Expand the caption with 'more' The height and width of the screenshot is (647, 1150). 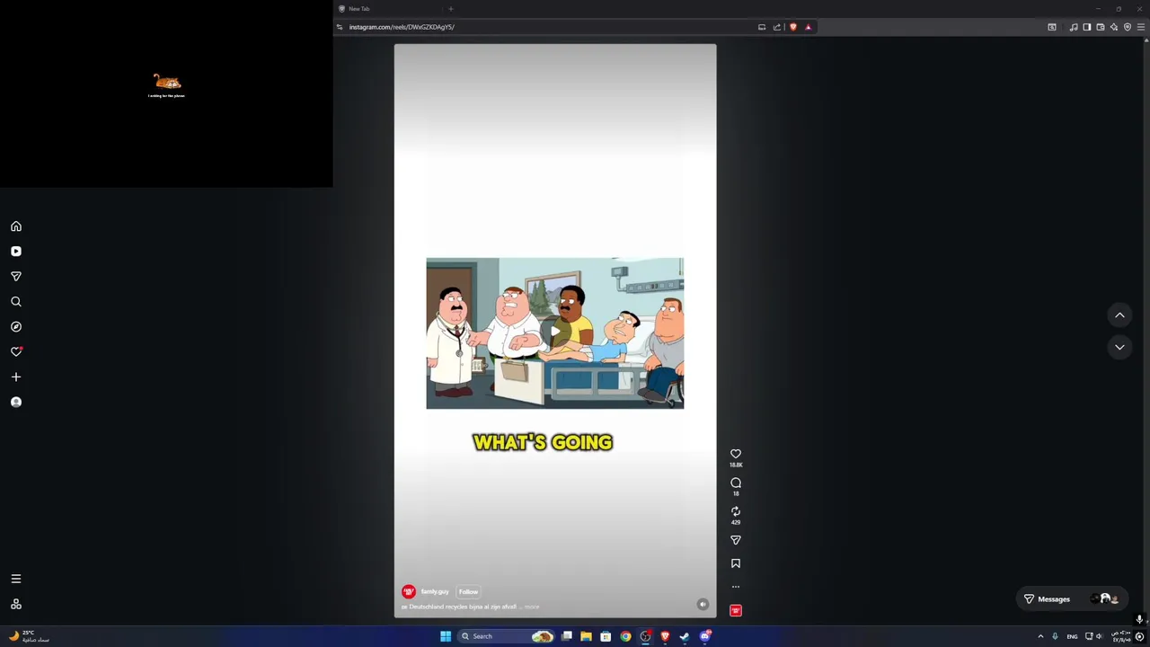coord(532,607)
